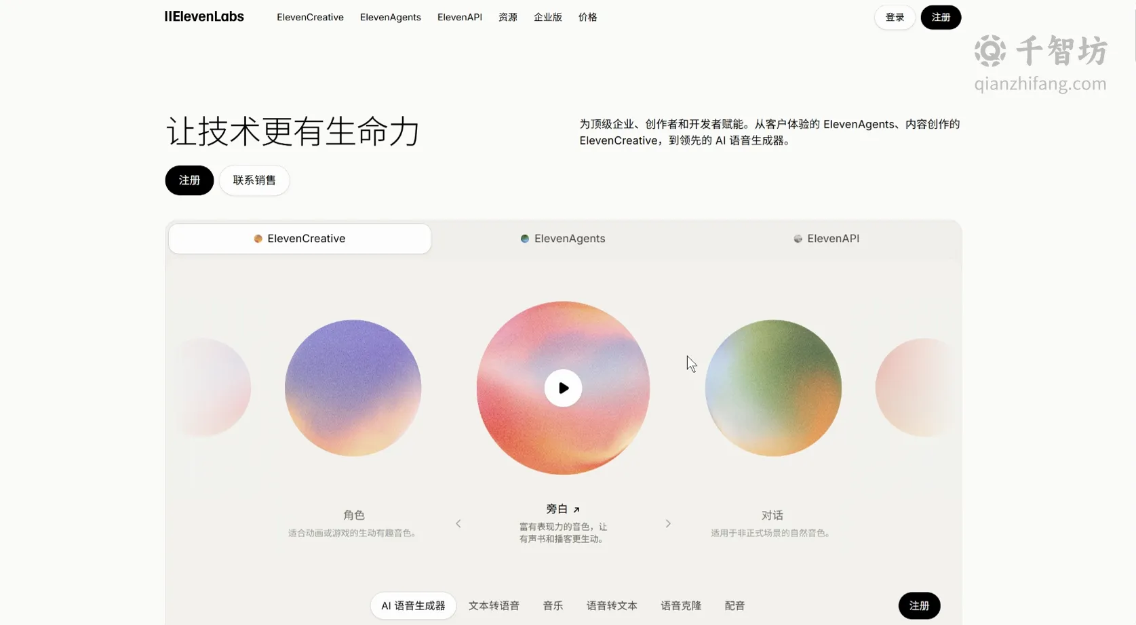The height and width of the screenshot is (625, 1136).
Task: Play the 旁白 voice sample
Action: click(x=563, y=388)
